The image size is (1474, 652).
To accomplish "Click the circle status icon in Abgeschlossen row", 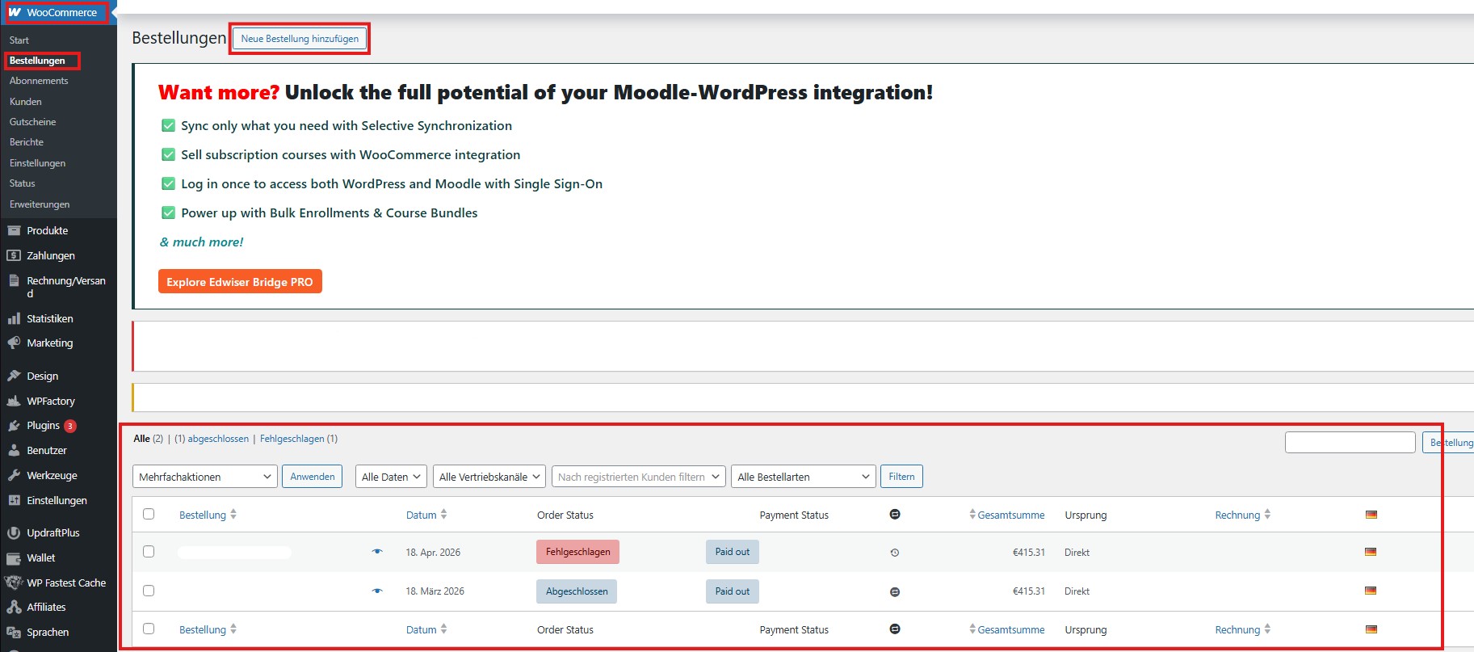I will 895,591.
